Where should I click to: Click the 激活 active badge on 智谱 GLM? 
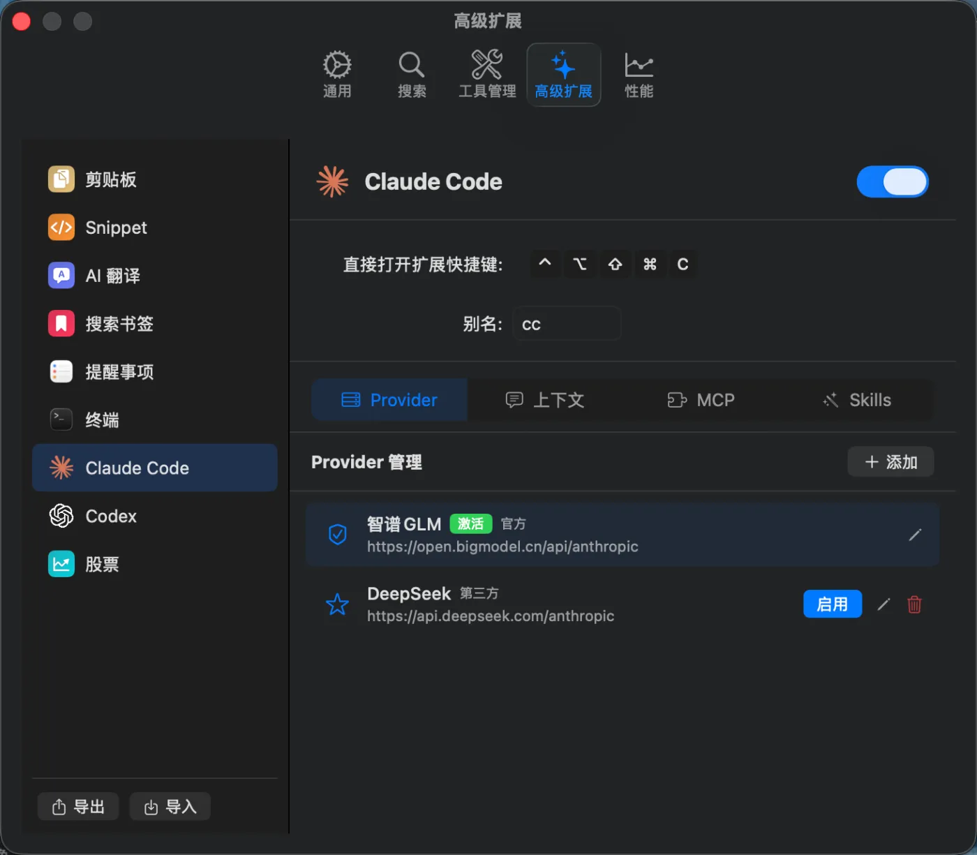[471, 523]
